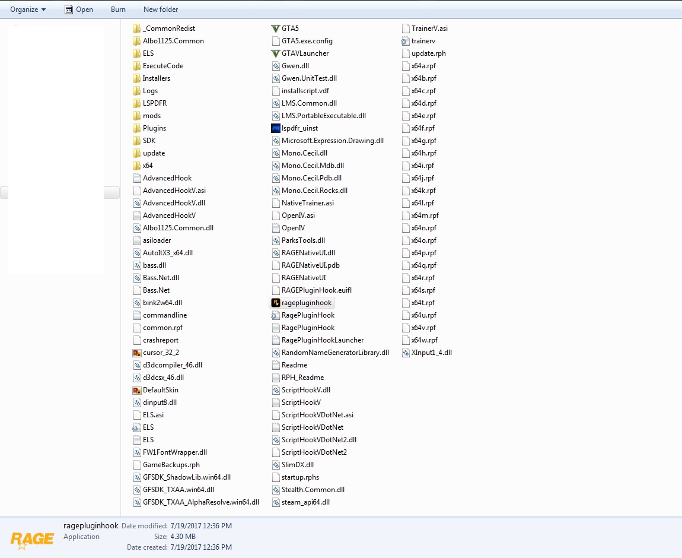
Task: Select the ragepluginhook application icon
Action: click(275, 303)
